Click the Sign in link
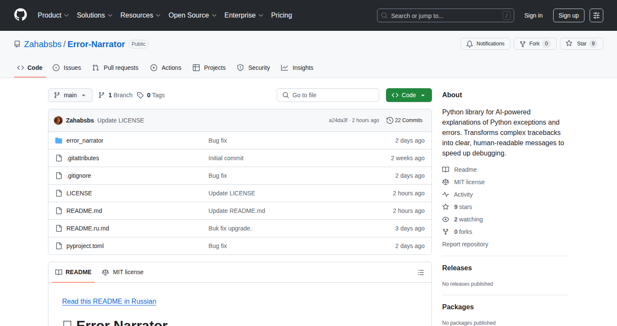This screenshot has width=617, height=326. [x=533, y=15]
